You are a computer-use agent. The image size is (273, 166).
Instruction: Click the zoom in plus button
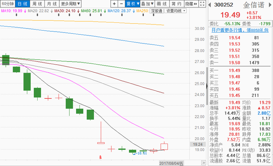point(114,4)
